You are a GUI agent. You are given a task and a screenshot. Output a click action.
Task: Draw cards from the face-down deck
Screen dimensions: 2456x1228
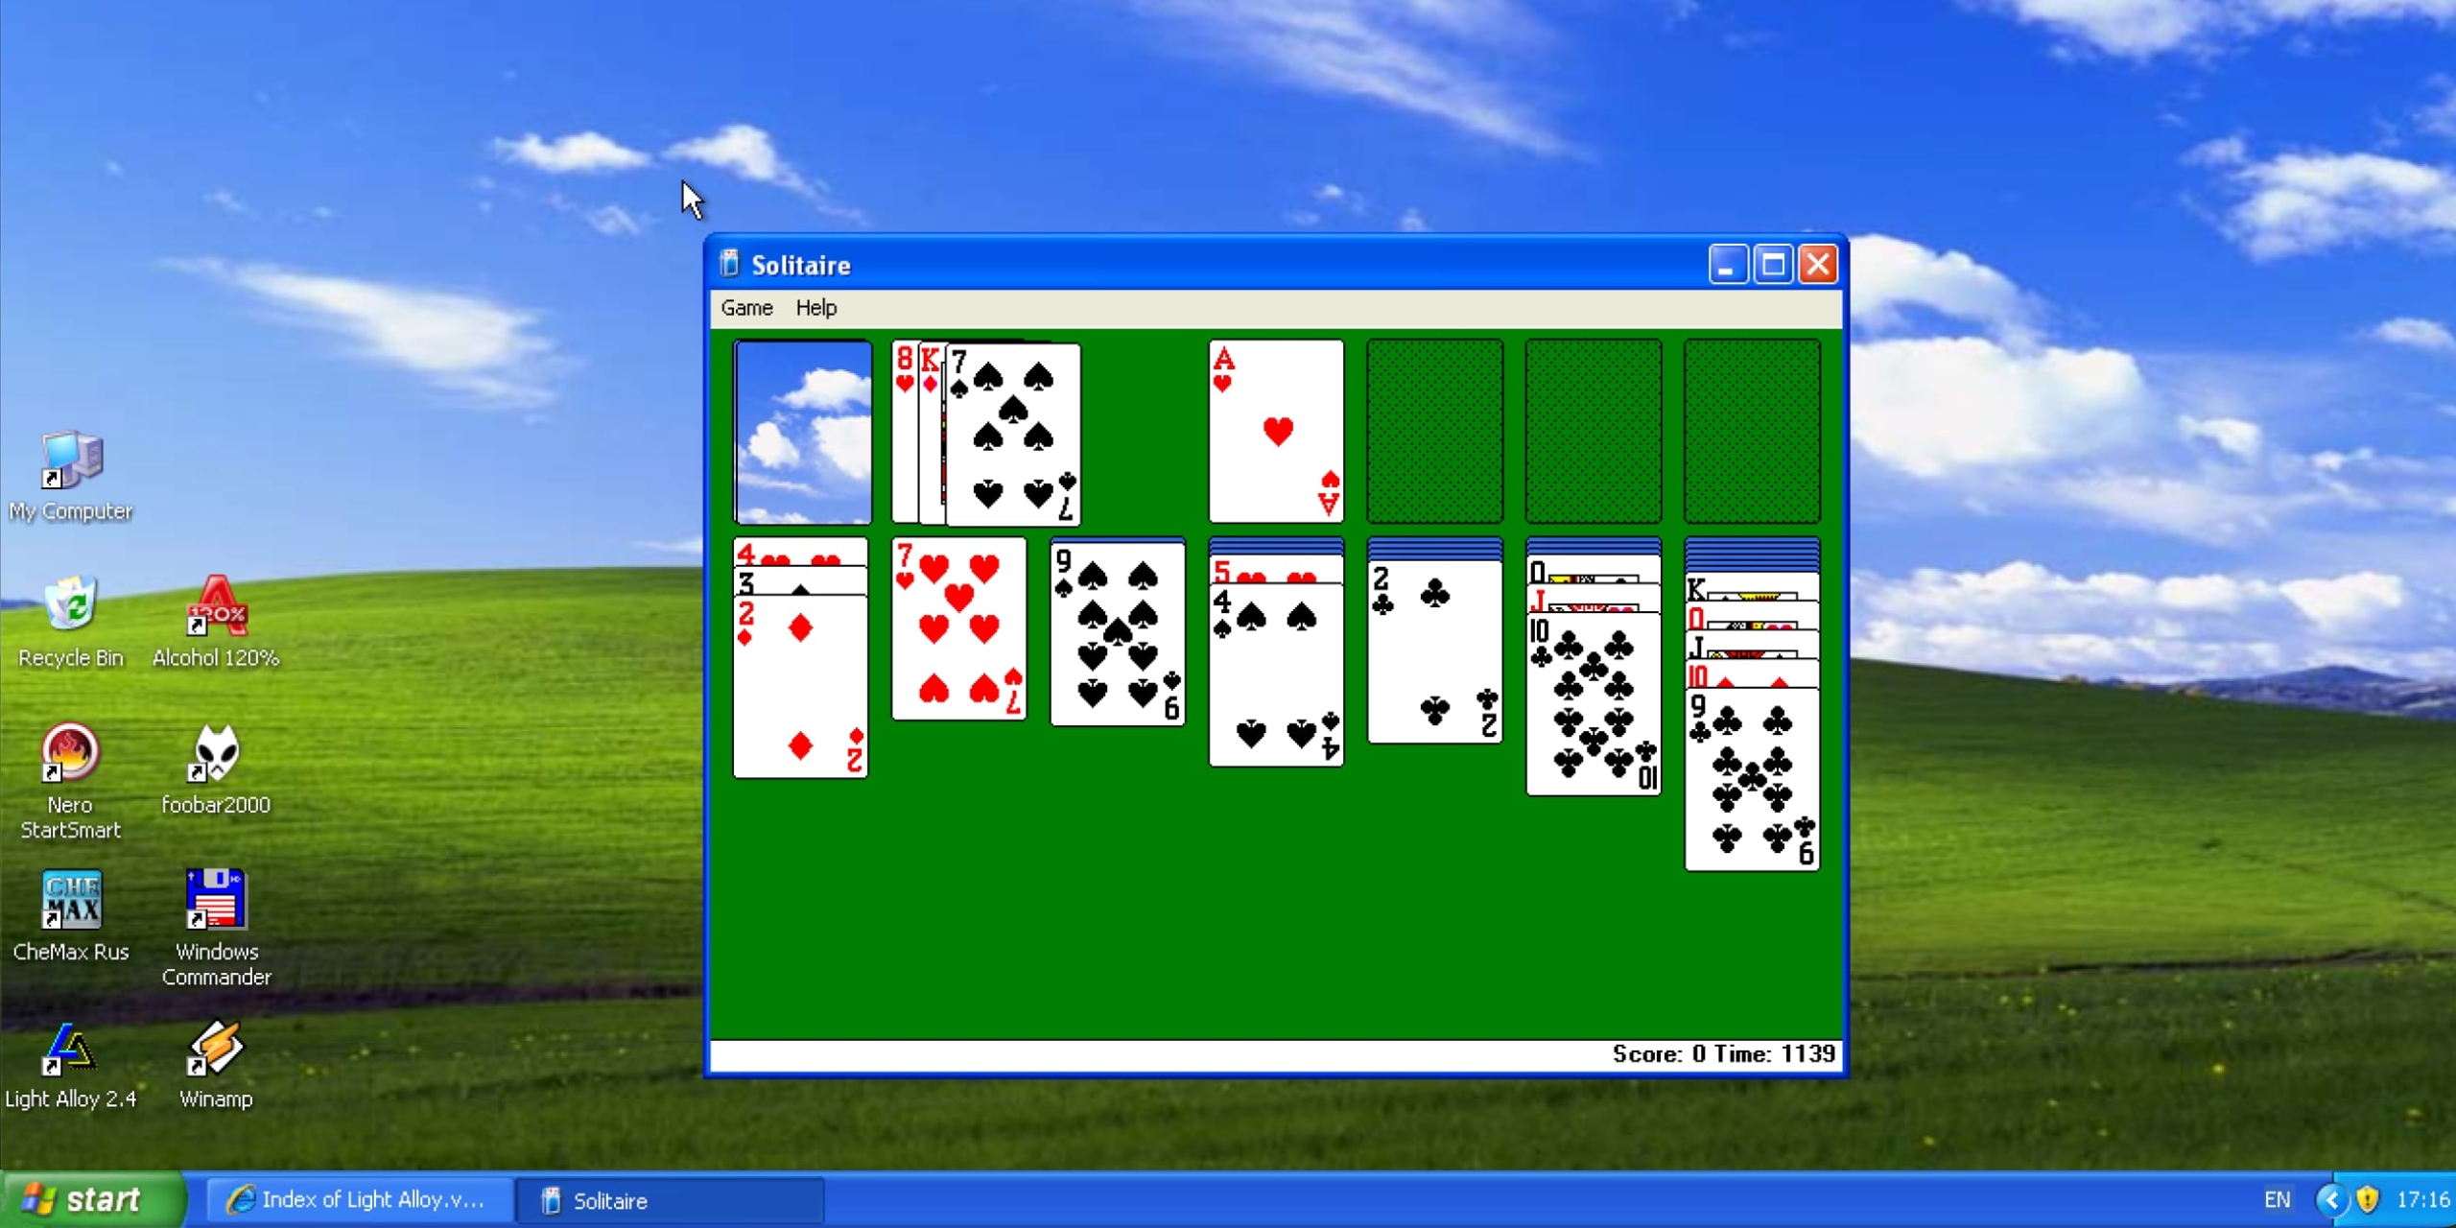[x=802, y=432]
